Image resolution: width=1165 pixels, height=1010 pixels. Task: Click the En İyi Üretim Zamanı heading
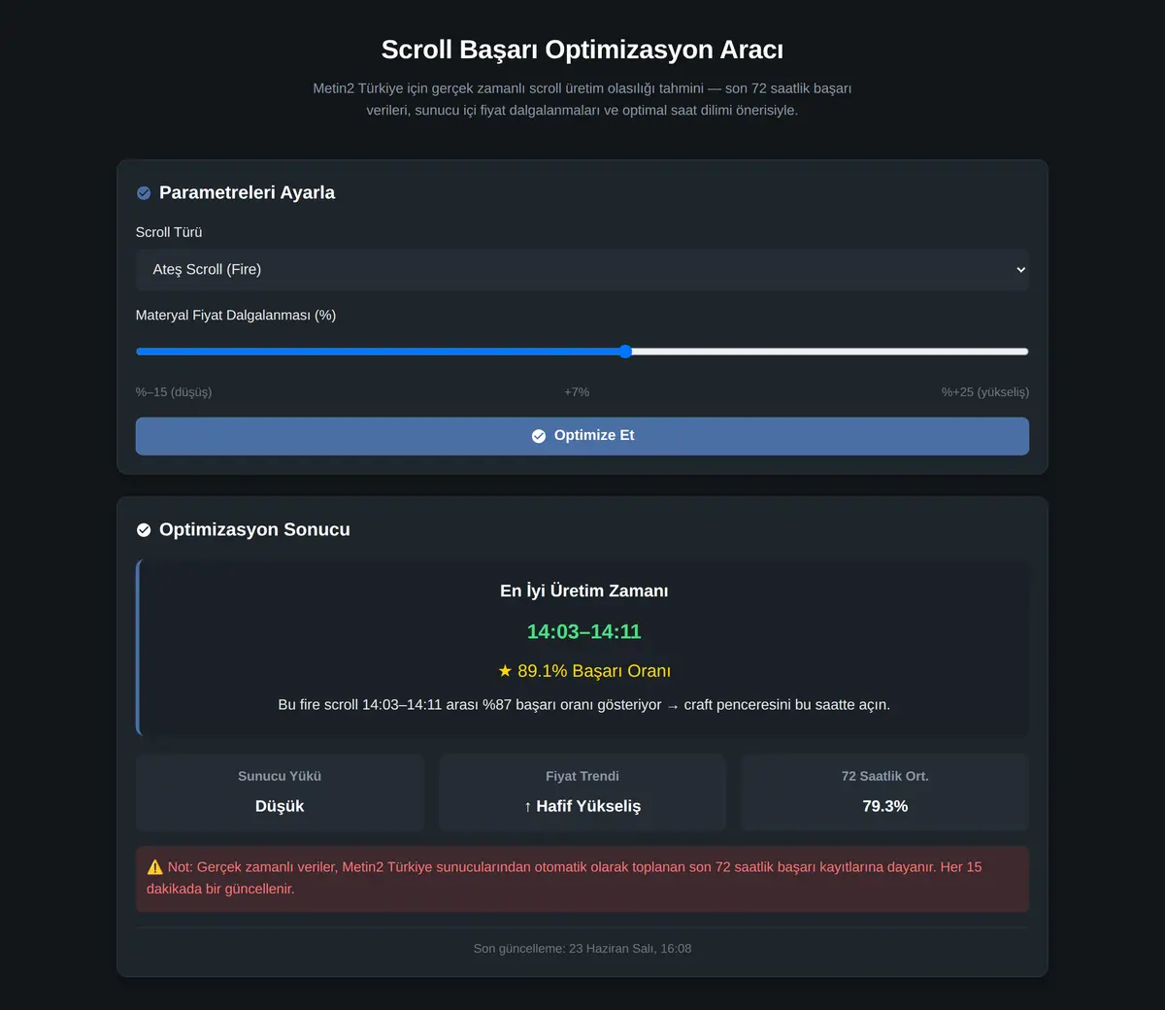[584, 590]
